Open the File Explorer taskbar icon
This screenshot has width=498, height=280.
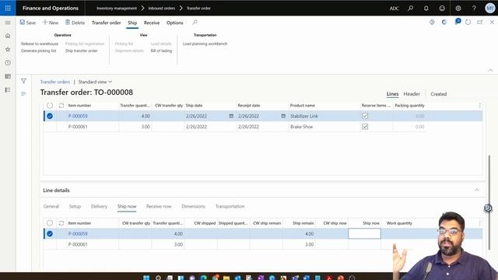click(x=226, y=278)
